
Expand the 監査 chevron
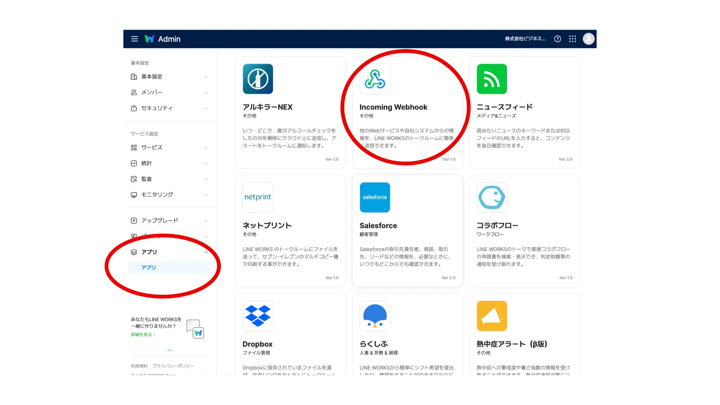click(x=206, y=179)
